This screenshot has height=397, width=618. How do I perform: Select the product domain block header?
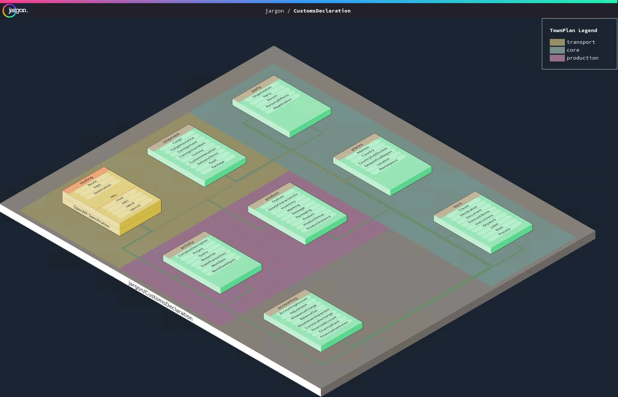click(x=272, y=196)
